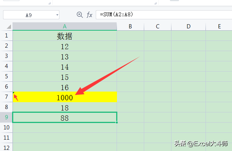Select the cell with value 14
The image size is (232, 151).
(x=65, y=66)
